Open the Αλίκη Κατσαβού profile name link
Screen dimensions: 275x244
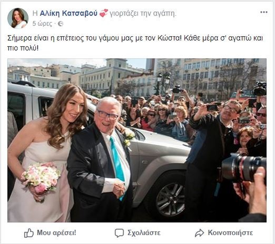point(68,13)
